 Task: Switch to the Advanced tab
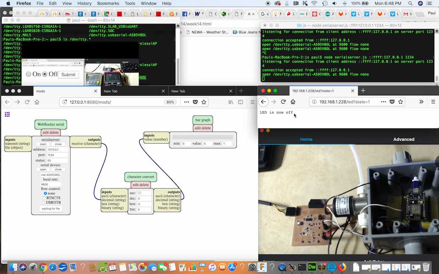(x=404, y=139)
